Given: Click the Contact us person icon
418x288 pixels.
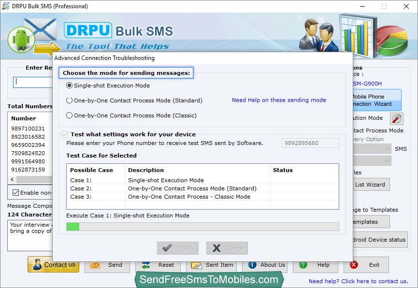Looking at the screenshot, I should pos(37,264).
